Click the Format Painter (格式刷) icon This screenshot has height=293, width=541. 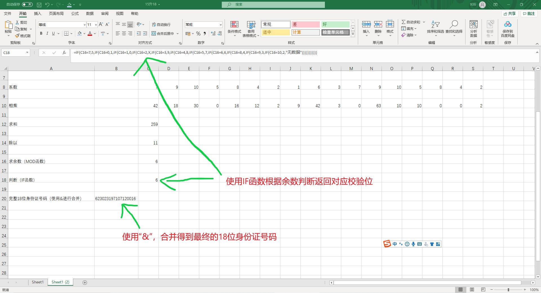[x=17, y=36]
